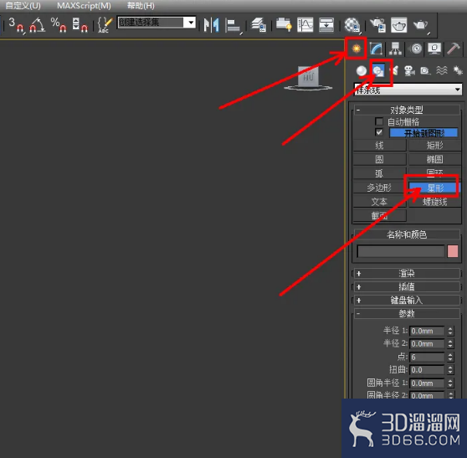Select the Cameras category icon
This screenshot has width=467, height=458.
409,71
